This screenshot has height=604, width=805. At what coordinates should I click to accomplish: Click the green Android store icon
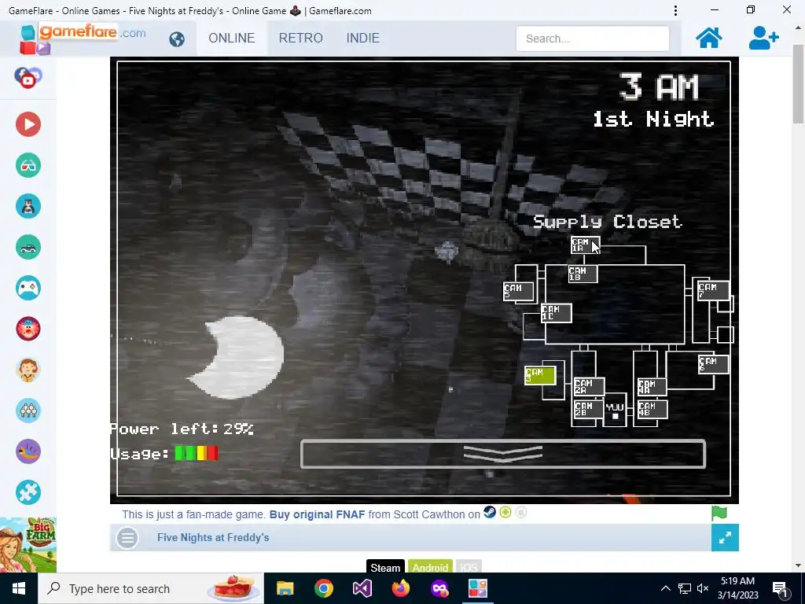tap(505, 513)
